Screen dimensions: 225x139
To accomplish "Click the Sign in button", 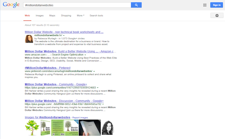I will [x=216, y=5].
